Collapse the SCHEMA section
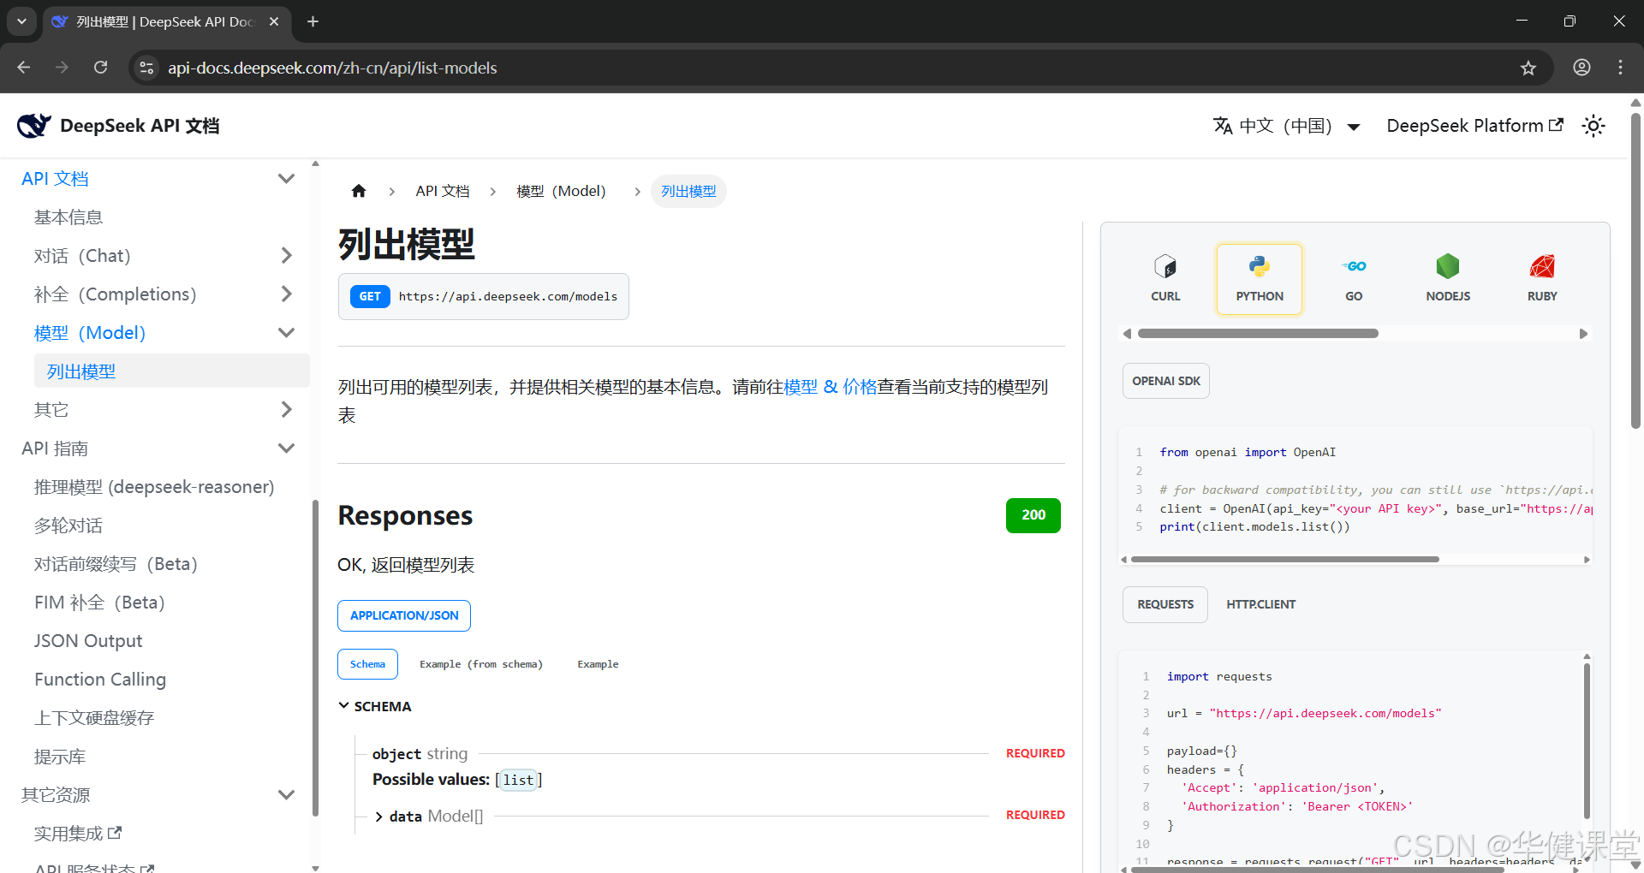Screen dimensions: 1644x873 375,706
